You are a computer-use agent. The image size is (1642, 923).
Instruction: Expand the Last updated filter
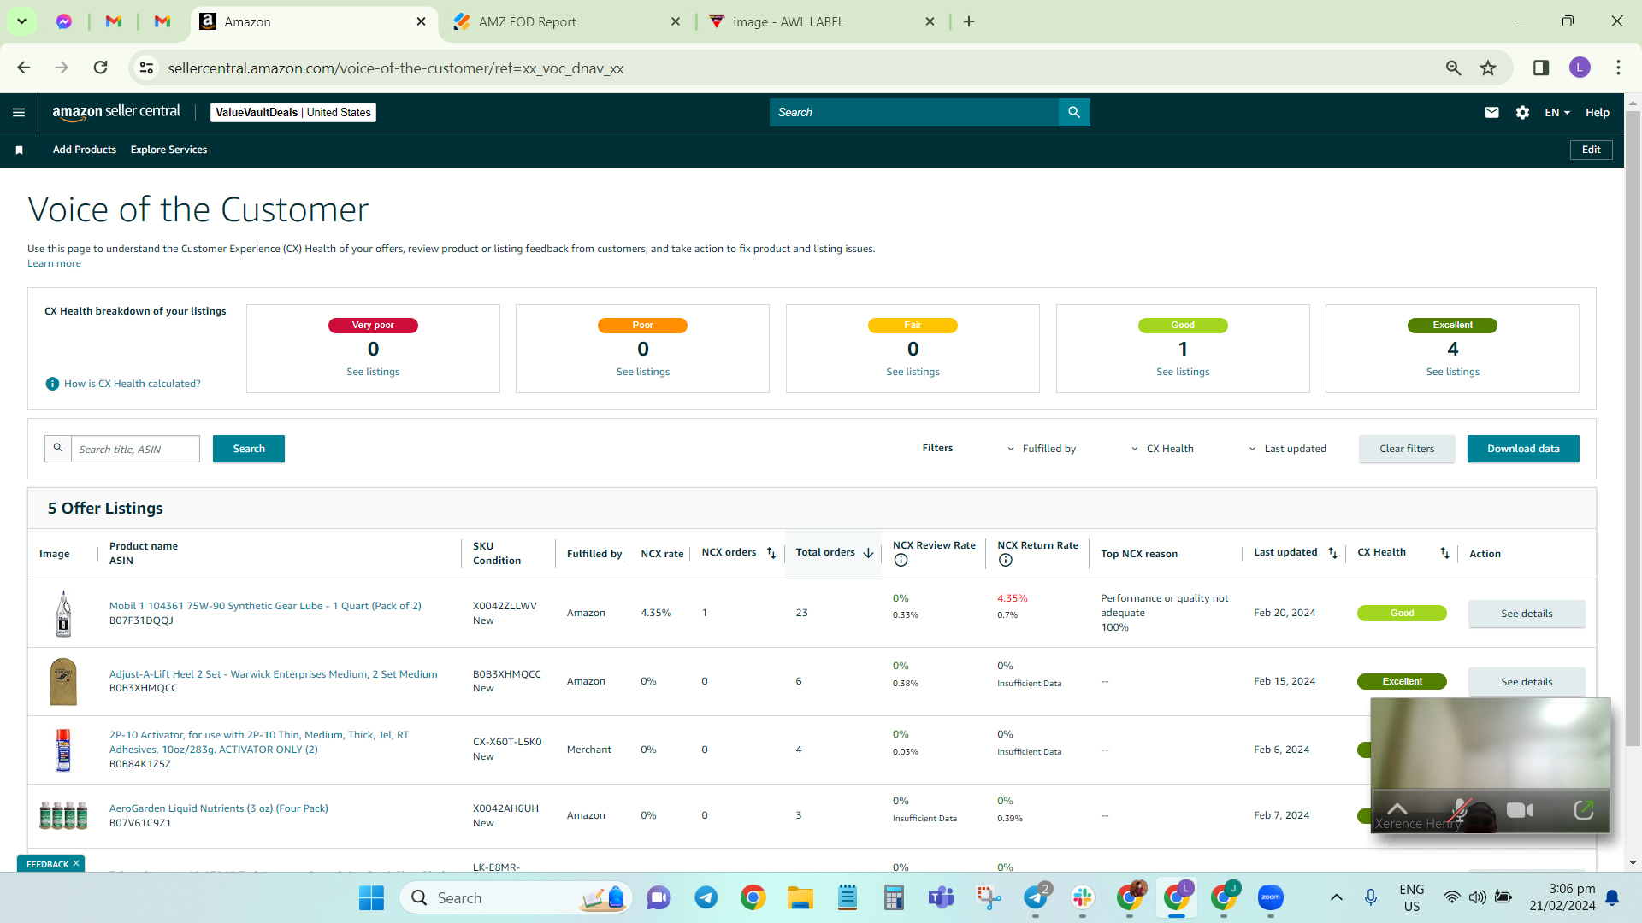[1287, 449]
